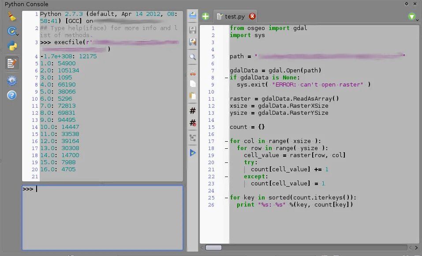
Task: Close the test.py tab with red X
Action: [252, 16]
